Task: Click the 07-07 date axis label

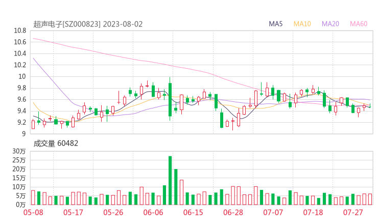Action: 273,212
